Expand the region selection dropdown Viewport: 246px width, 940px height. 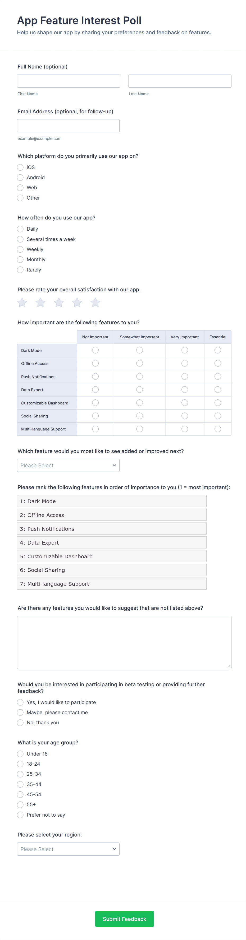pyautogui.click(x=68, y=849)
